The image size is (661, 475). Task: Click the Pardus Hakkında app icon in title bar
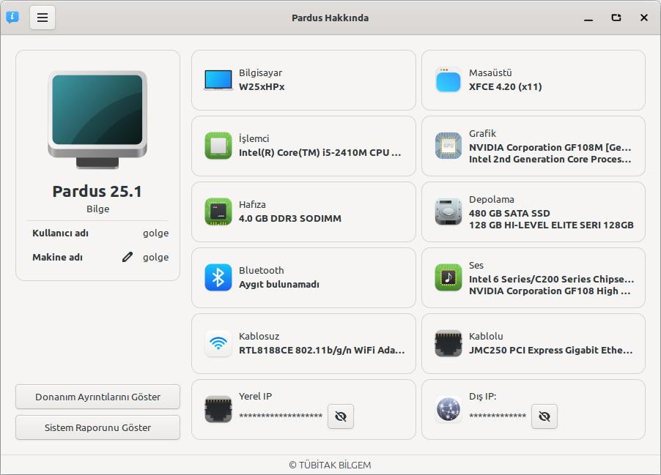[x=12, y=18]
